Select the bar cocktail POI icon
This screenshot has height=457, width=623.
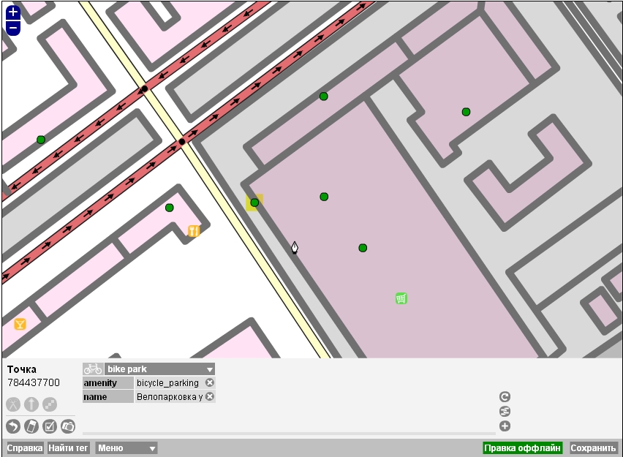click(x=20, y=324)
